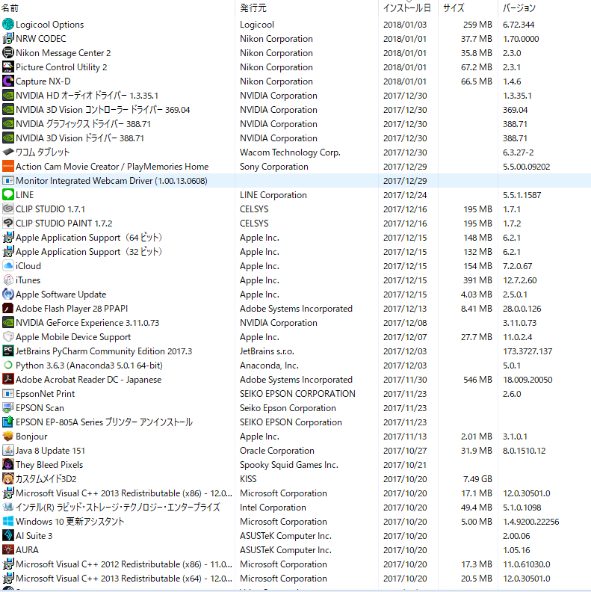
Task: Click the Oracle Corporation publisher cell
Action: tap(277, 451)
